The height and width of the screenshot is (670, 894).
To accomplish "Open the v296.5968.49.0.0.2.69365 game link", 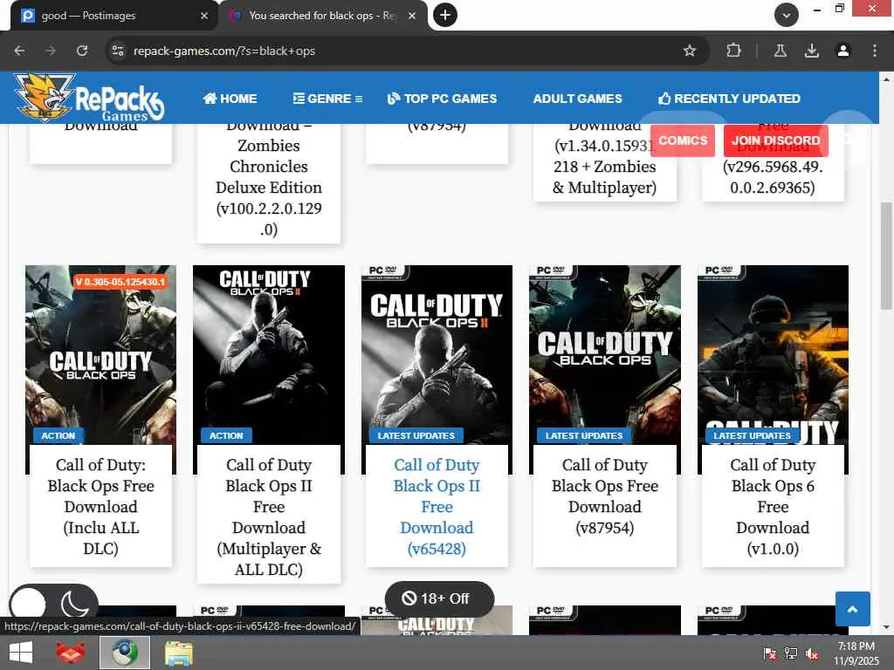I will coord(773,177).
